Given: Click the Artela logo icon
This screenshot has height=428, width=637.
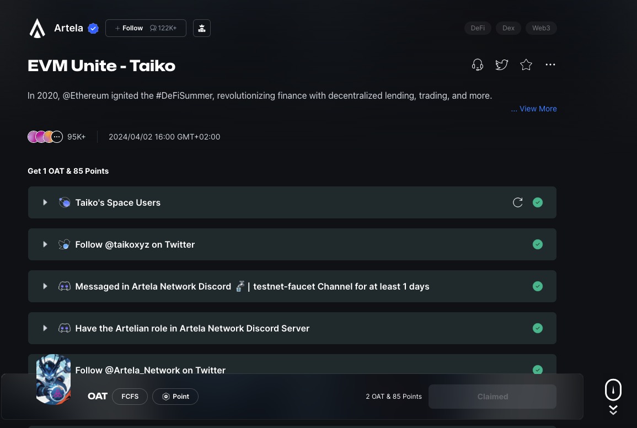Looking at the screenshot, I should click(x=38, y=28).
